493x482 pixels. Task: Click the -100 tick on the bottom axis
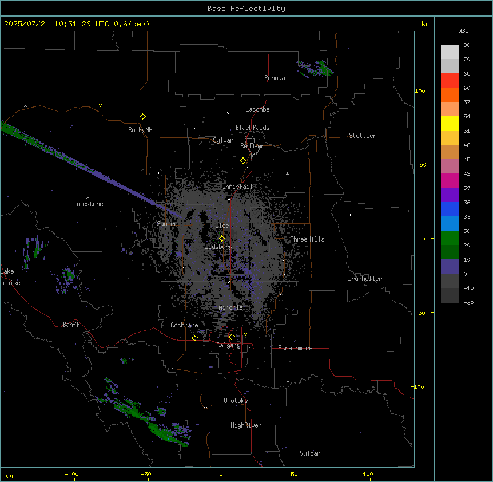71,474
